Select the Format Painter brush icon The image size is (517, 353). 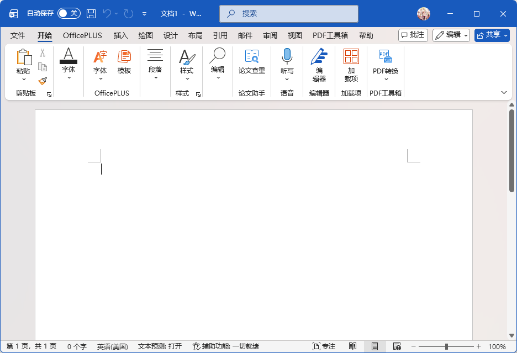tap(43, 81)
